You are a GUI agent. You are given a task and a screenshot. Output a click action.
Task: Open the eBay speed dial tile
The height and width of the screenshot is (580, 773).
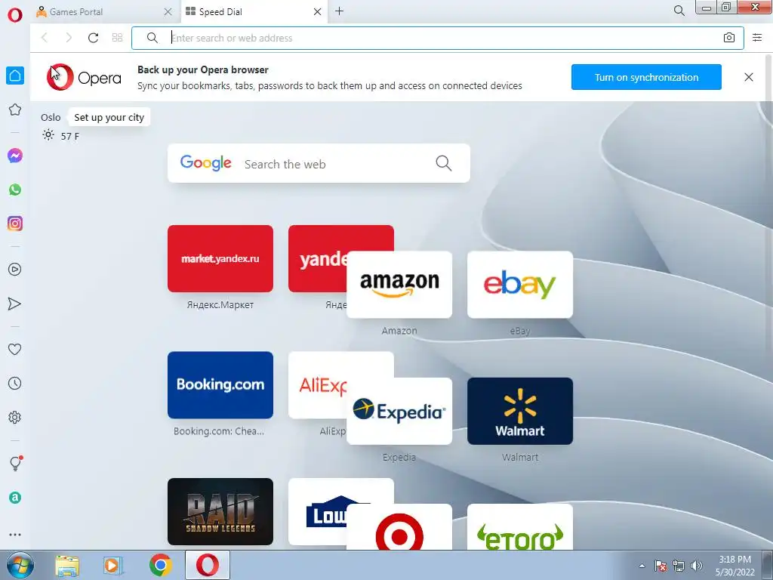[520, 285]
